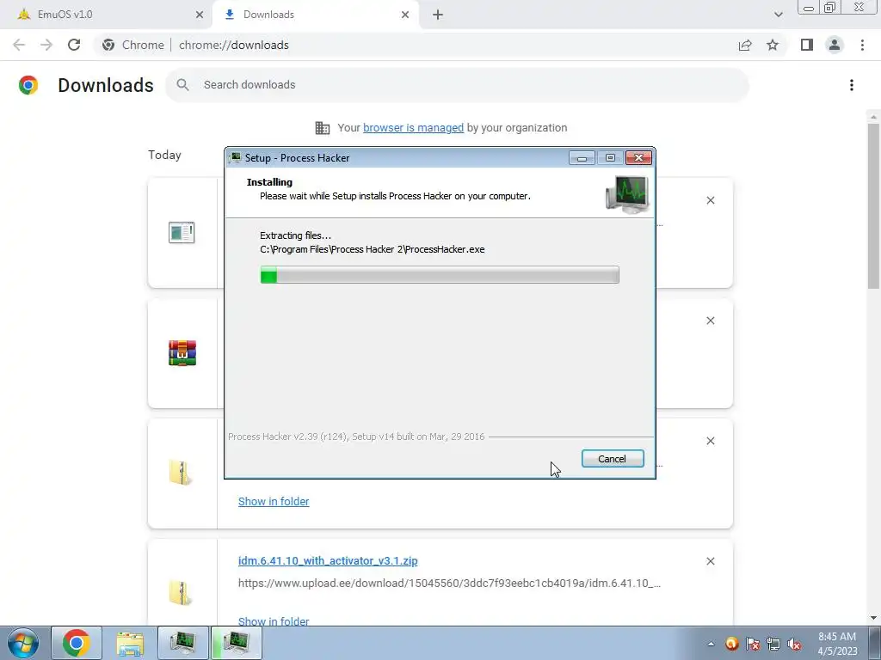Cancel the Process Hacker installation
The image size is (881, 660).
[x=613, y=459]
